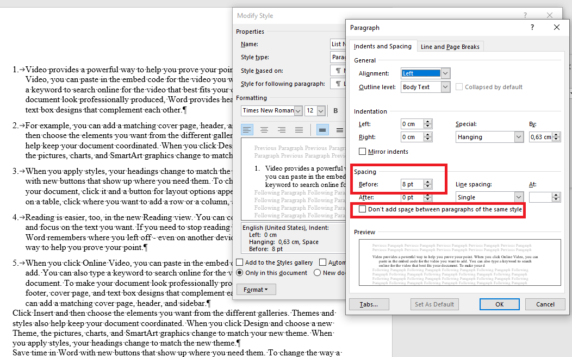572x357 pixels.
Task: Enable Don't add space between paragraphs checkbox
Action: pos(362,209)
